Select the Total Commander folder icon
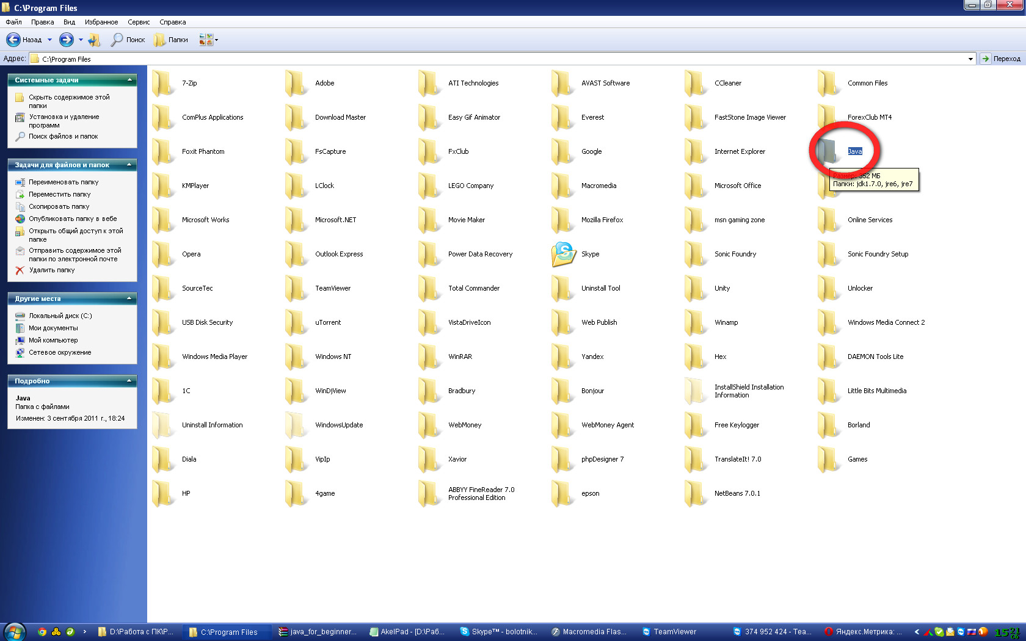Screen dimensions: 1026x641 429,288
